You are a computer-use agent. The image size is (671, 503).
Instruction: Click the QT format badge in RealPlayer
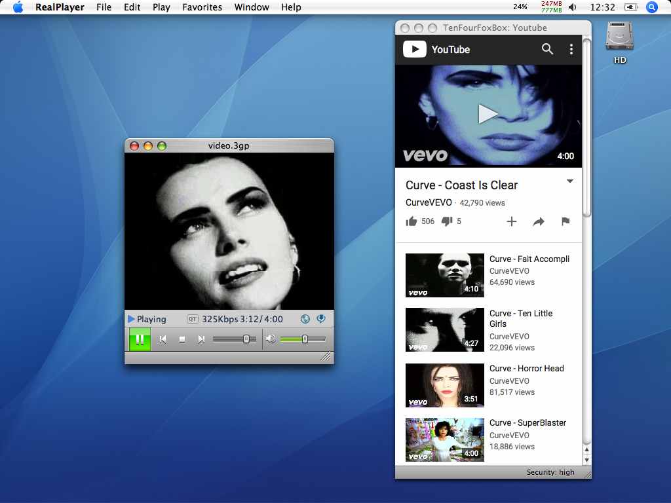click(x=193, y=319)
